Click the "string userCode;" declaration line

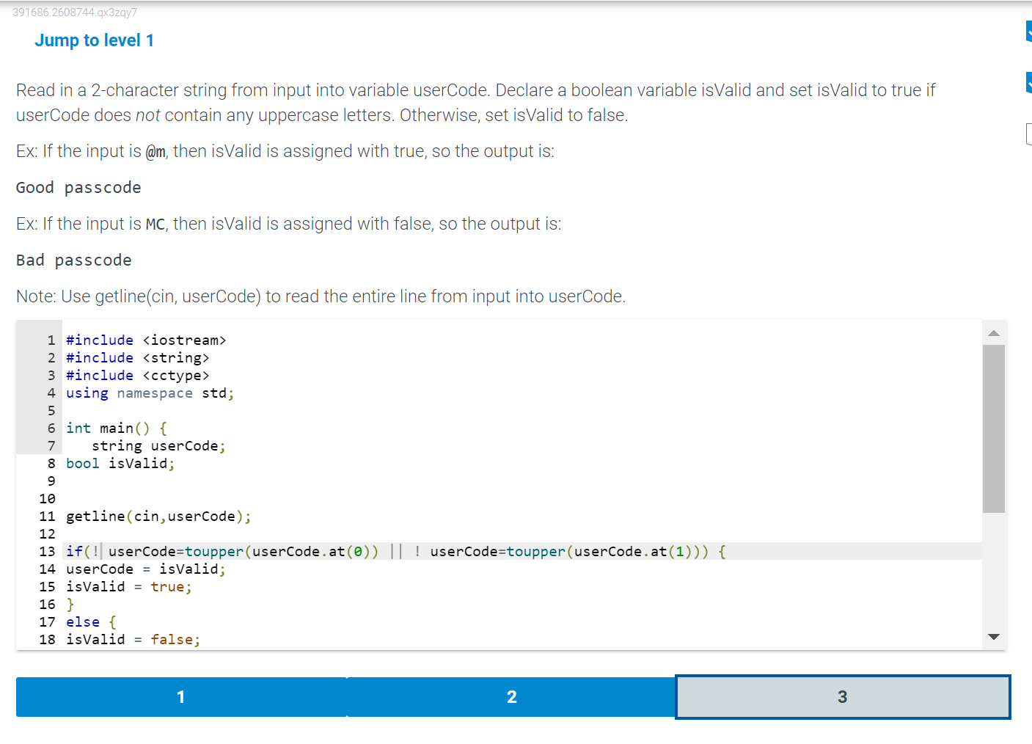(x=158, y=446)
